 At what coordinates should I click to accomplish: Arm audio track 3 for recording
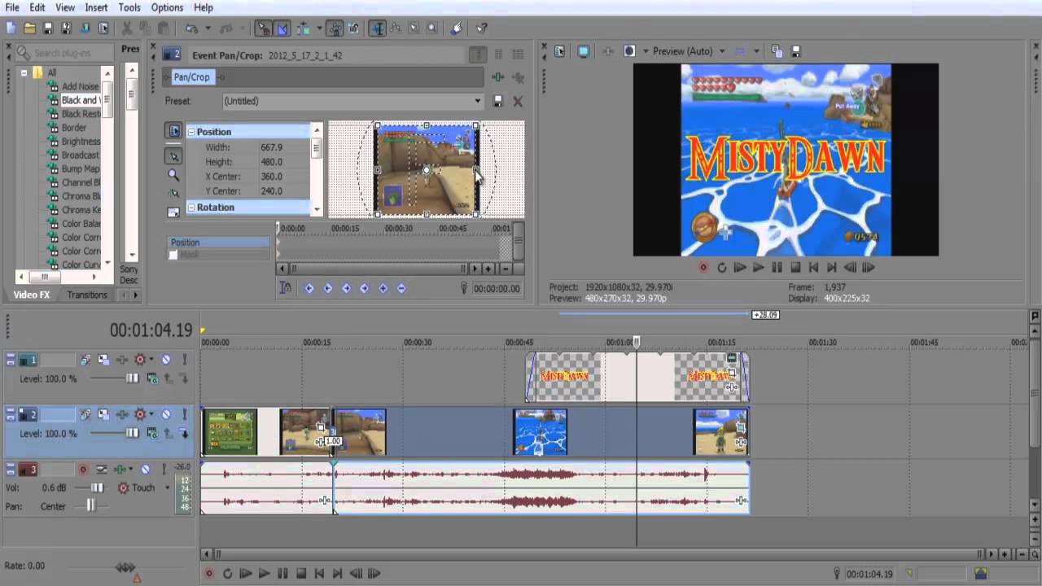coord(83,470)
